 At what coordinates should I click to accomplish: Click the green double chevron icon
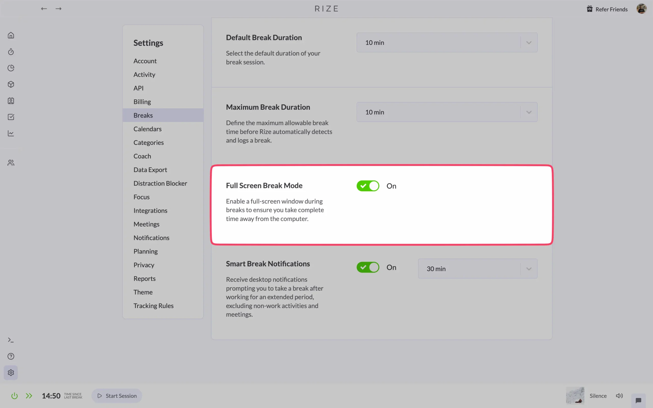(x=29, y=396)
